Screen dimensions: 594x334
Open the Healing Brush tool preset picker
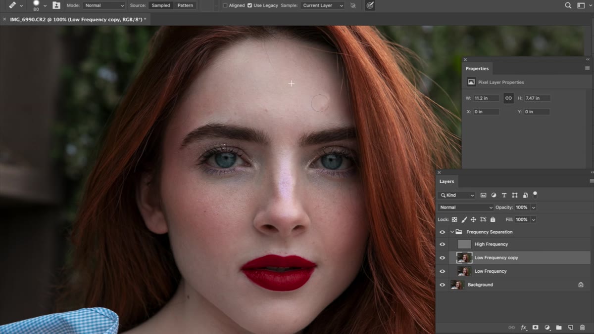click(16, 5)
